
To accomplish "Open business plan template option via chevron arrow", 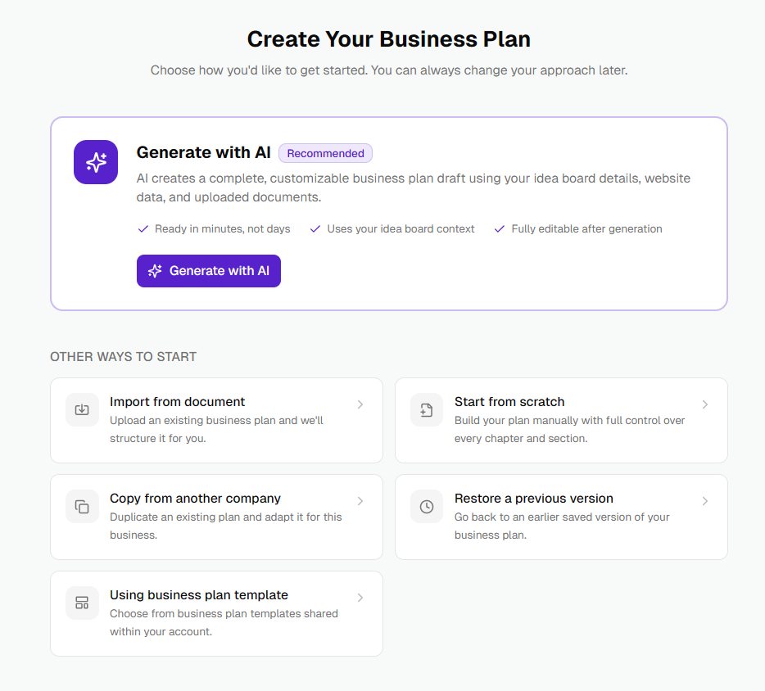I will (360, 598).
